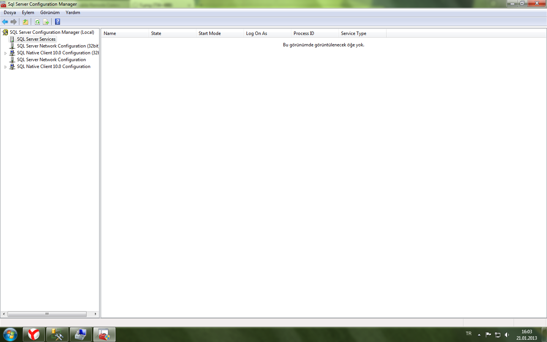Click the volume speaker tray icon
The image size is (547, 342).
click(507, 335)
